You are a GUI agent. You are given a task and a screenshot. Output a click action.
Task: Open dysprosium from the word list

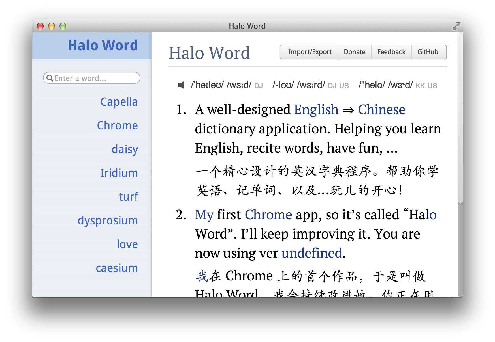(108, 220)
